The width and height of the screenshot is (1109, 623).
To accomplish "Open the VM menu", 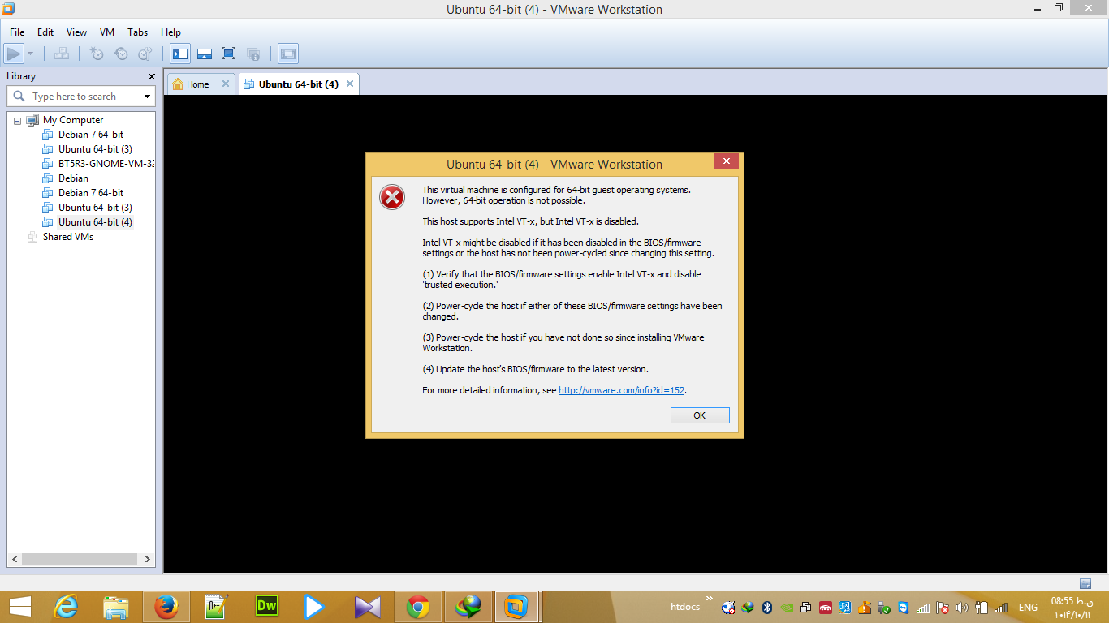I will [x=107, y=32].
